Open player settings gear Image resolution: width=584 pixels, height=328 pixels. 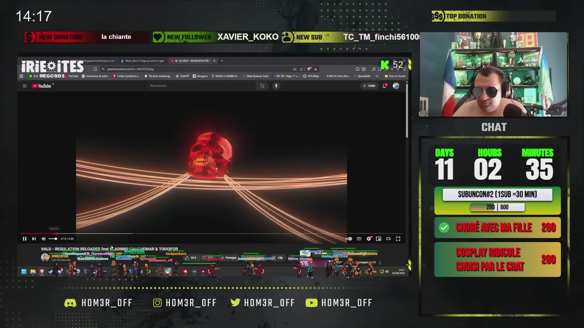[369, 239]
